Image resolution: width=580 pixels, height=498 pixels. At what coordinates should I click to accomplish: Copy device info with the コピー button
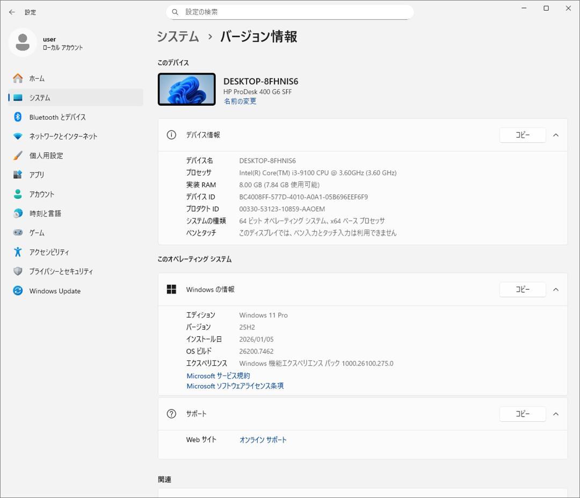(x=522, y=135)
